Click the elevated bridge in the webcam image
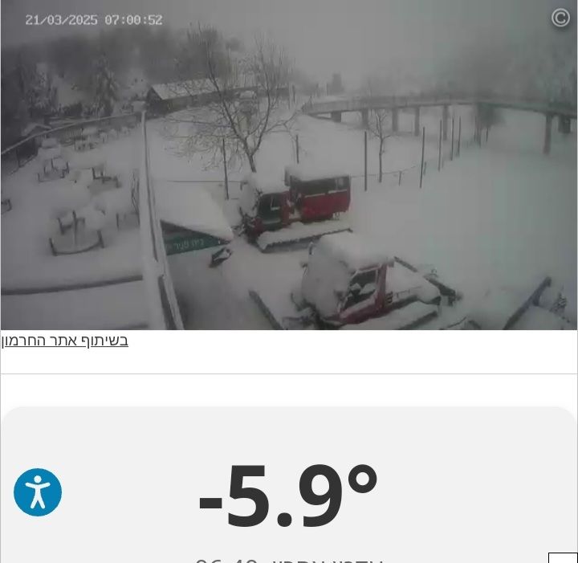578x563 pixels. point(438,111)
